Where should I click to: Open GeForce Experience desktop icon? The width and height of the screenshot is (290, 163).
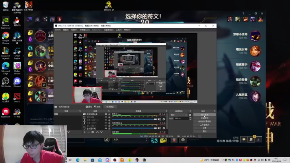pyautogui.click(x=5, y=23)
